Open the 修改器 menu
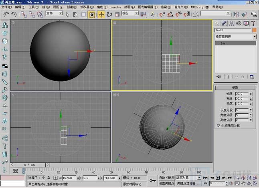The height and width of the screenshot is (188, 259). click(x=87, y=7)
